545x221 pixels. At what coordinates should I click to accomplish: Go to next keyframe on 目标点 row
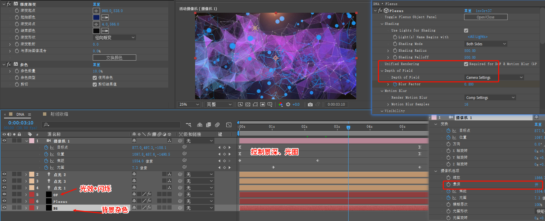[230, 147]
